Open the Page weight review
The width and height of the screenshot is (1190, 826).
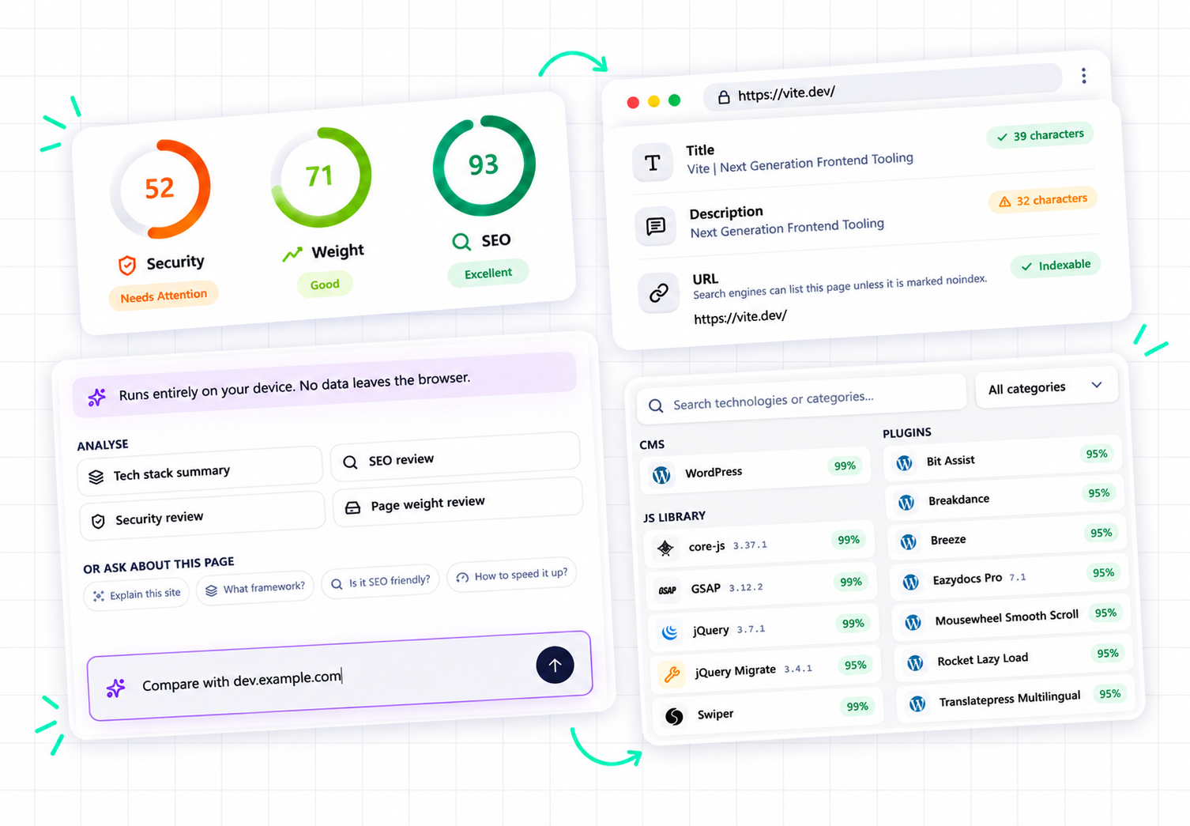click(458, 502)
